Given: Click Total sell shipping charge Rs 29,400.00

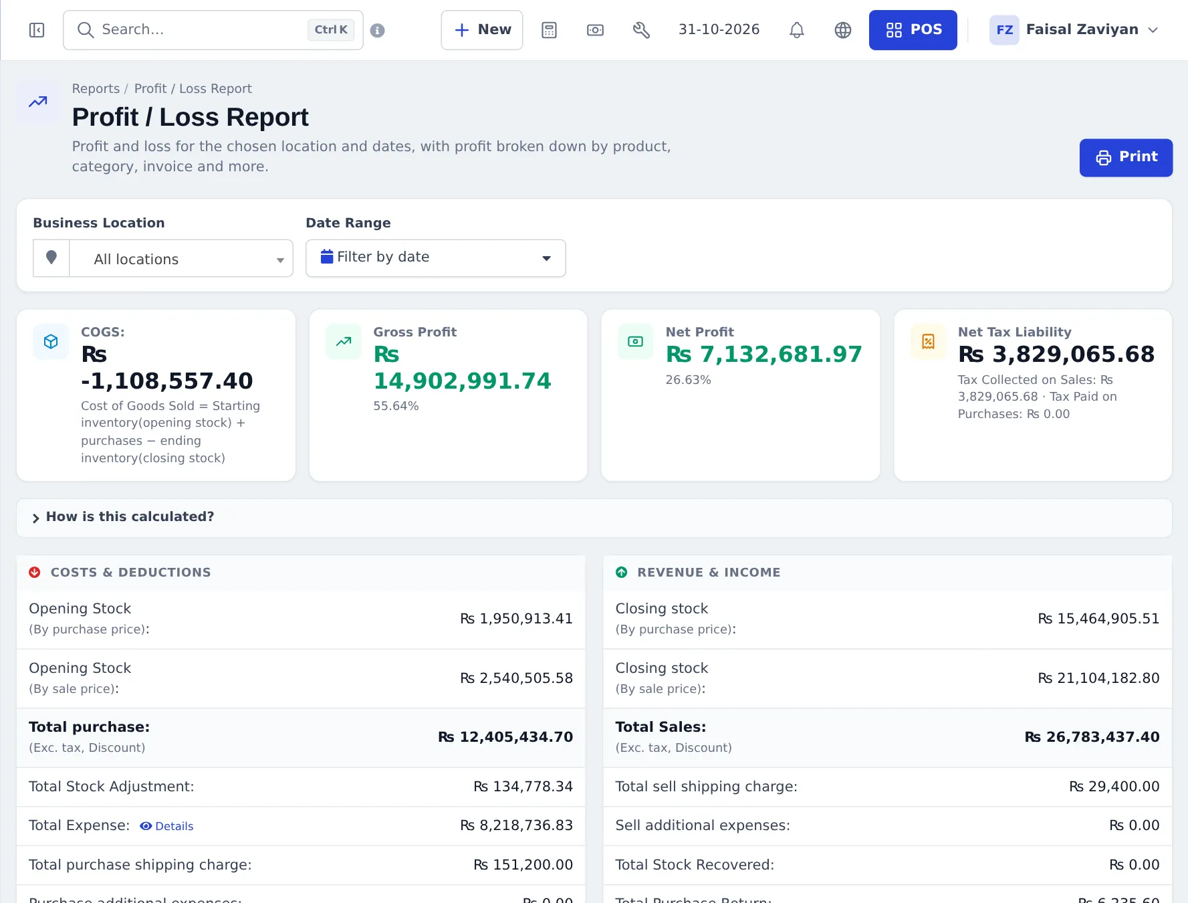Looking at the screenshot, I should pyautogui.click(x=1114, y=787).
